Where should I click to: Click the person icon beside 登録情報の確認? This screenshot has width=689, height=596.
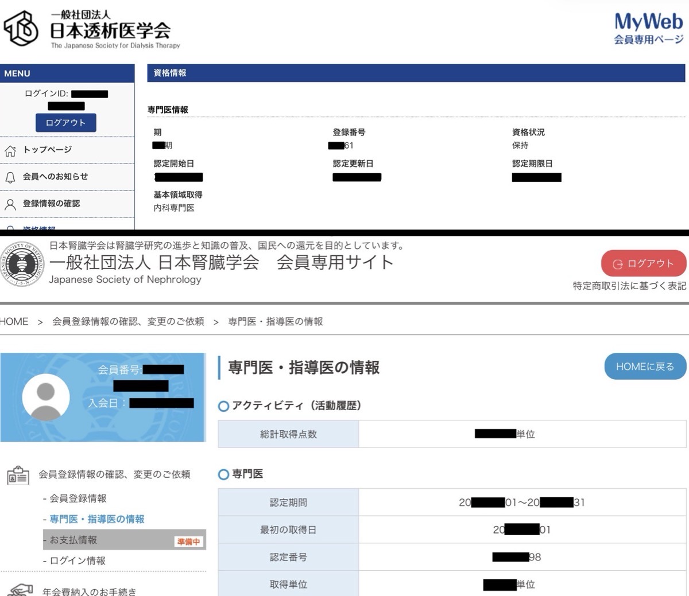point(9,204)
